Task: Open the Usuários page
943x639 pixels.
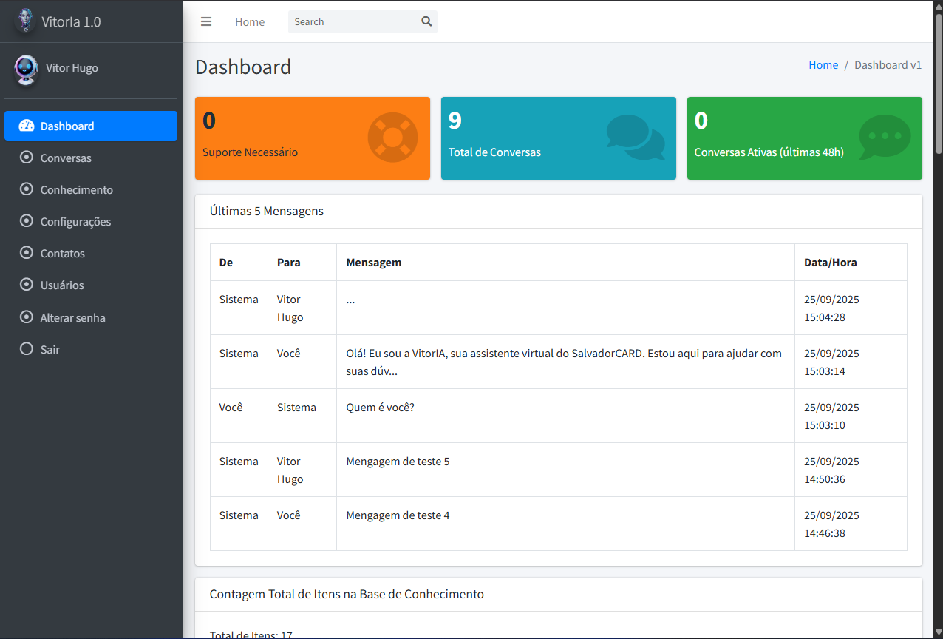Action: (62, 285)
